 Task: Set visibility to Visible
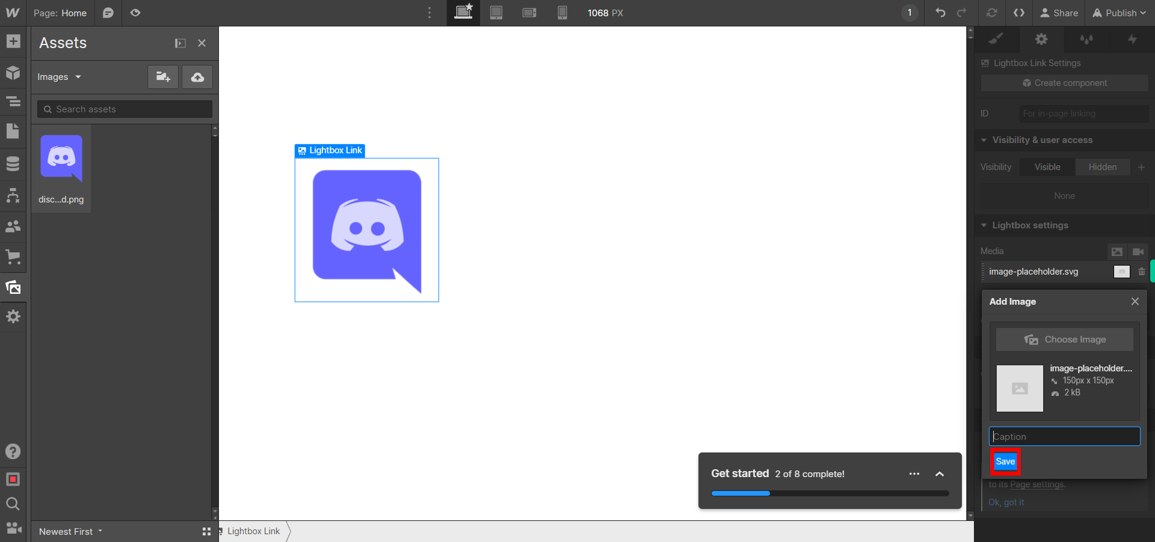[x=1047, y=167]
